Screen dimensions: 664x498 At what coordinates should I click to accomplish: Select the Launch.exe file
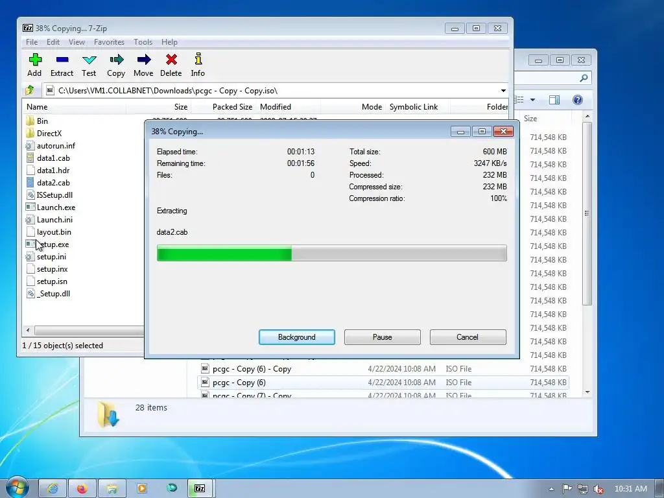pyautogui.click(x=51, y=207)
